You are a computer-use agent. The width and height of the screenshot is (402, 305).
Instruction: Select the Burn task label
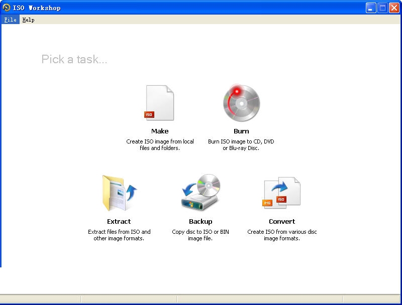pyautogui.click(x=241, y=131)
